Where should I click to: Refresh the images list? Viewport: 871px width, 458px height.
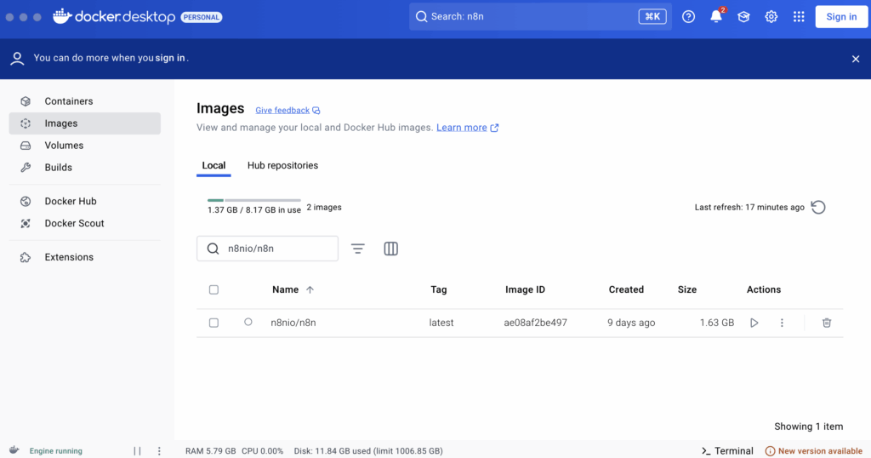point(817,208)
